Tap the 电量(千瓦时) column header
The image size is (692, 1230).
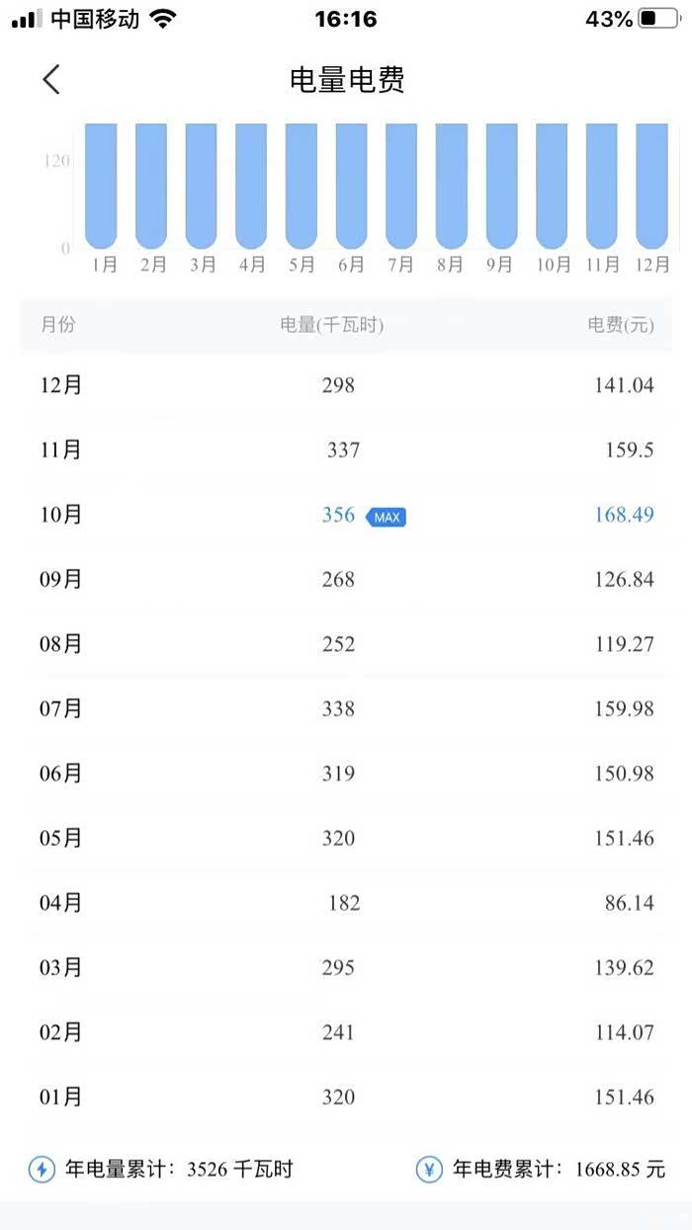click(x=331, y=325)
